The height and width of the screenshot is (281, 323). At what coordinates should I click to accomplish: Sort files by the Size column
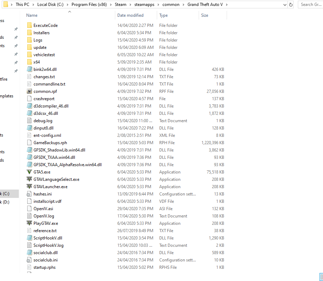coord(205,15)
